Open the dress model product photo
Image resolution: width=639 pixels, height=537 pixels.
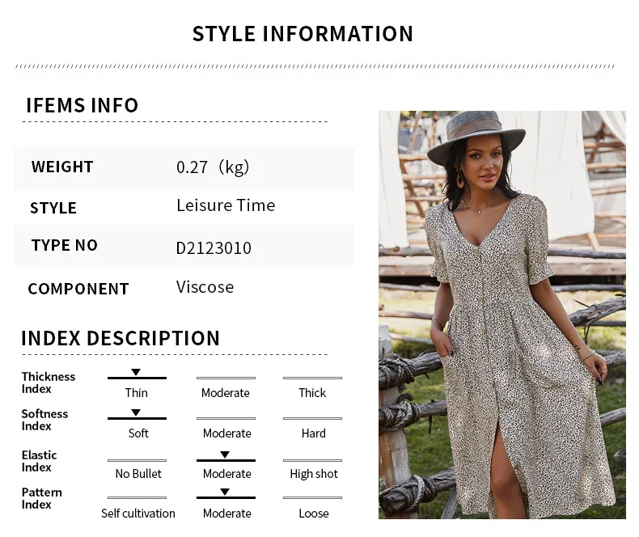click(501, 315)
